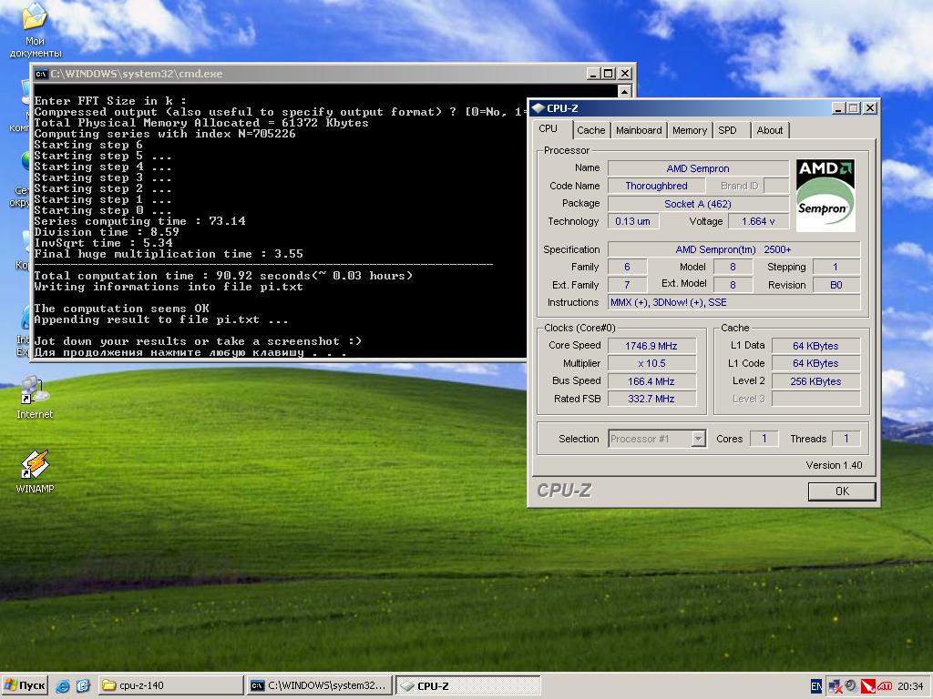Click the EN language indicator in tray
The height and width of the screenshot is (699, 933).
click(816, 686)
